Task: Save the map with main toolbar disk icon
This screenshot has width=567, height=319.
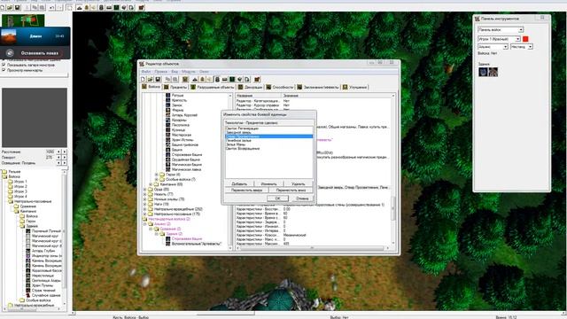Action: click(17, 7)
